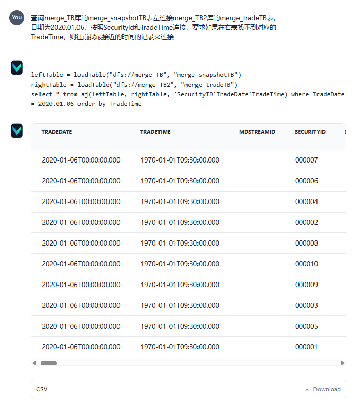The image size is (357, 404).
Task: Click the TRADETIME column header
Action: point(155,132)
